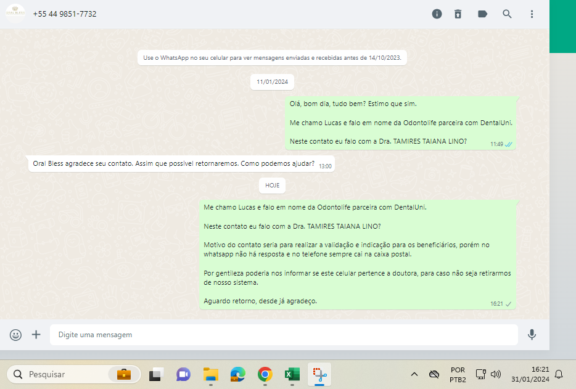Open the emoji picker
Screen dimensions: 576x389
click(15, 335)
